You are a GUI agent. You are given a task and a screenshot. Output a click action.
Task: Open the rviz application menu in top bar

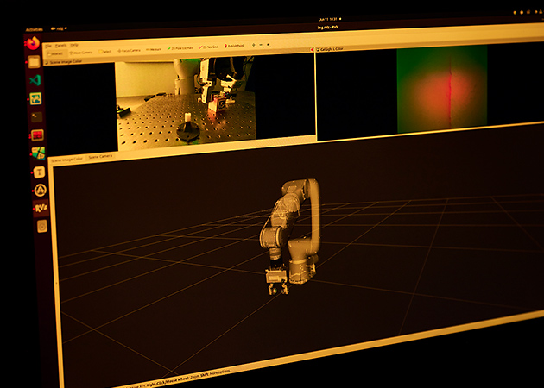[x=59, y=28]
